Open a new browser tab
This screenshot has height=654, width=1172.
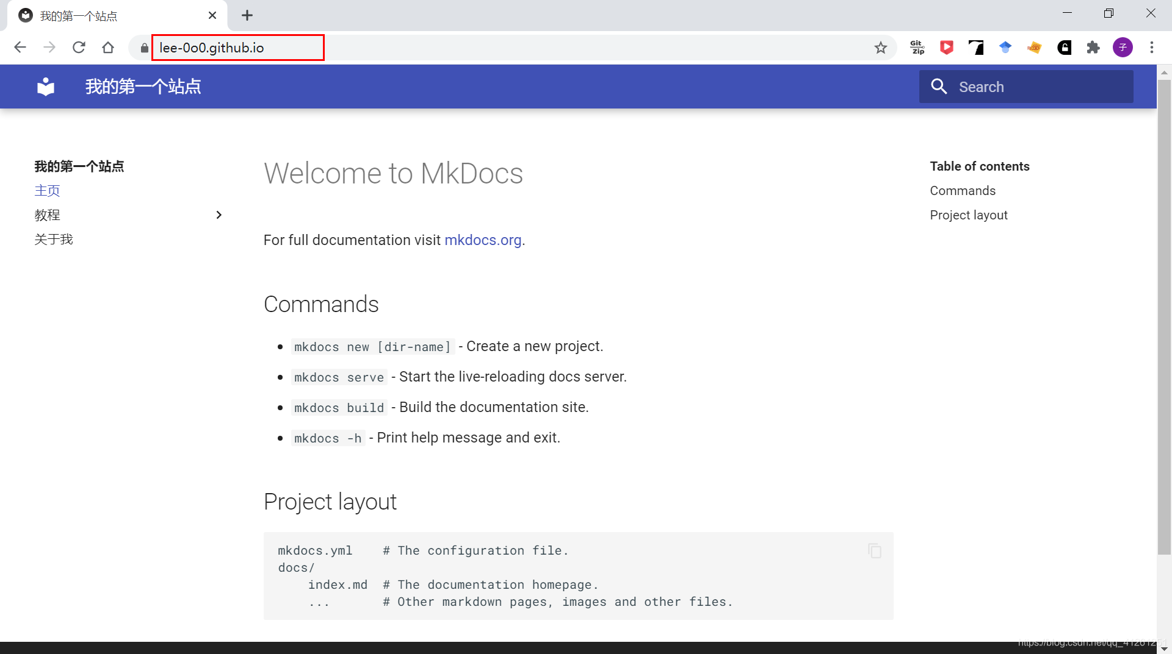point(247,15)
